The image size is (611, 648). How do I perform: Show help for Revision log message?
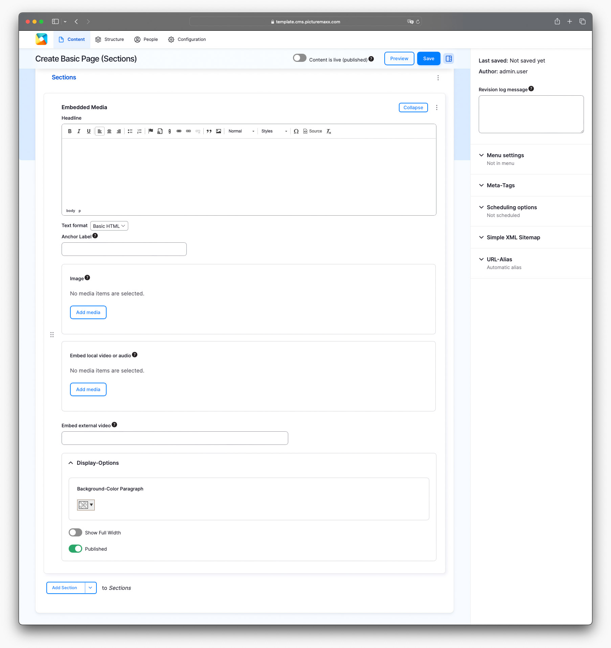click(x=531, y=89)
